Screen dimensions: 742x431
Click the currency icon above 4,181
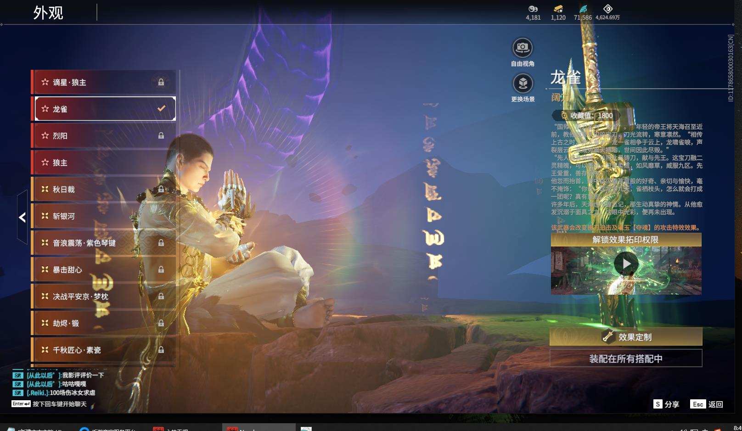click(533, 9)
